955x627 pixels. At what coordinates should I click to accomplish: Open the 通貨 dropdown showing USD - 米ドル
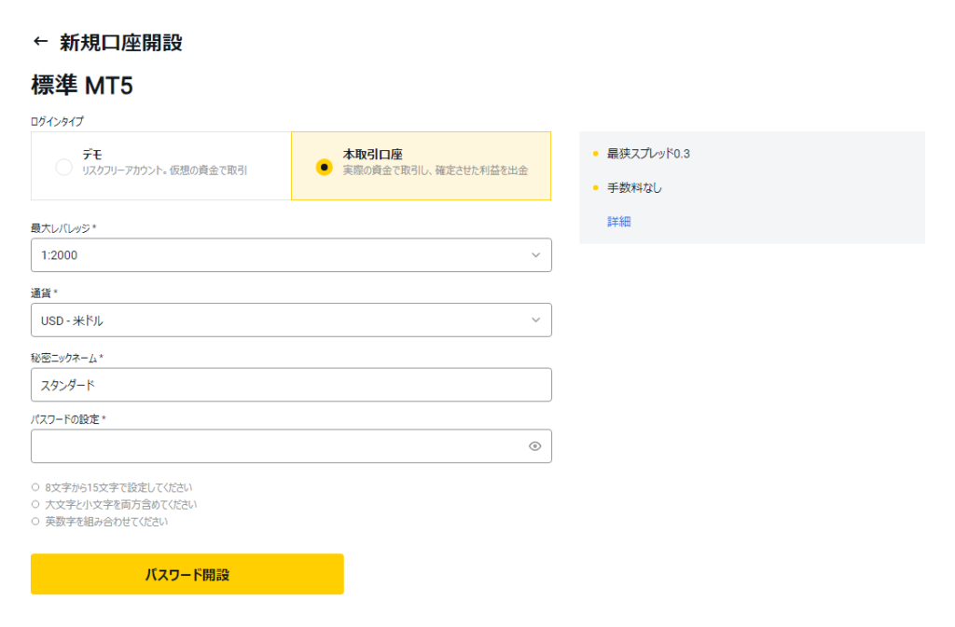click(280, 320)
